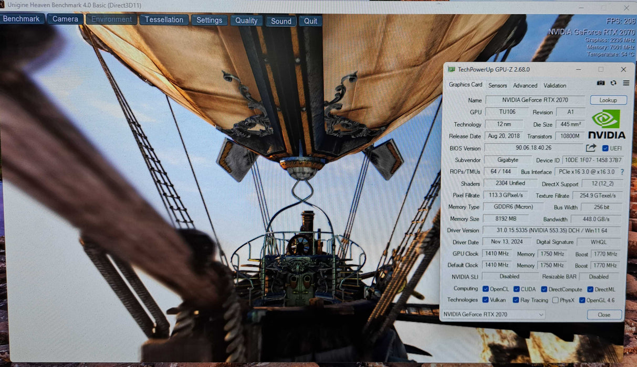Click the Name field showing RTX 2070

535,100
